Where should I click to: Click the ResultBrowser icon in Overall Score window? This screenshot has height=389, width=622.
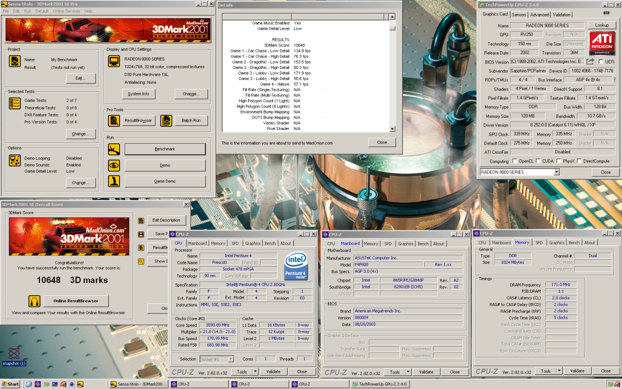[141, 248]
